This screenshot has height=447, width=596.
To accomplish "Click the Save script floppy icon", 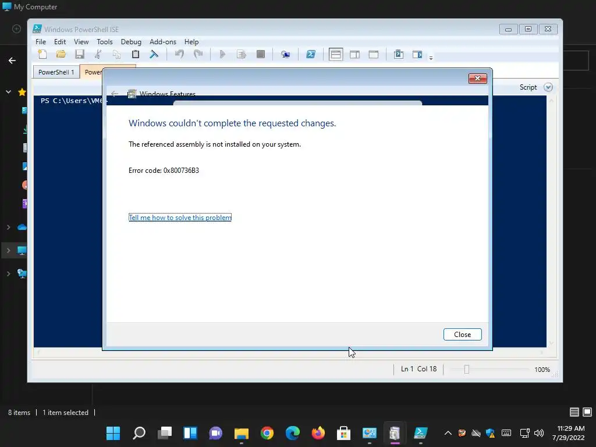I will click(x=79, y=54).
